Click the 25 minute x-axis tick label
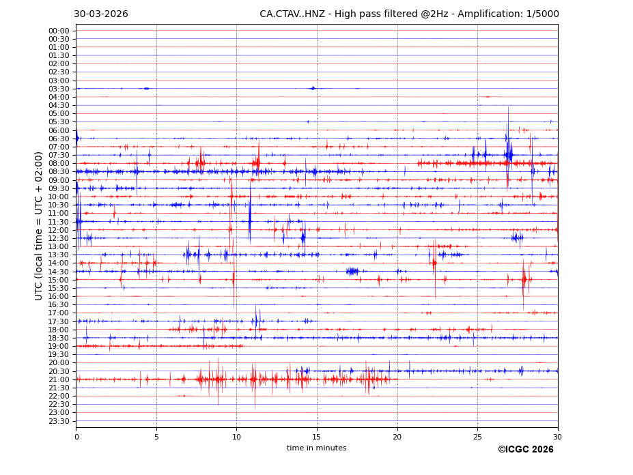633x475 pixels. click(x=477, y=437)
